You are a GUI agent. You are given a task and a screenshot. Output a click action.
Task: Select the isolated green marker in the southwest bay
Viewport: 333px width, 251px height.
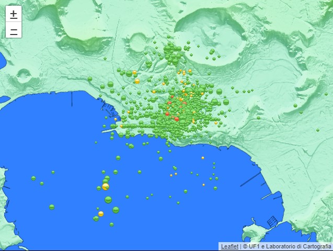[x=52, y=207]
